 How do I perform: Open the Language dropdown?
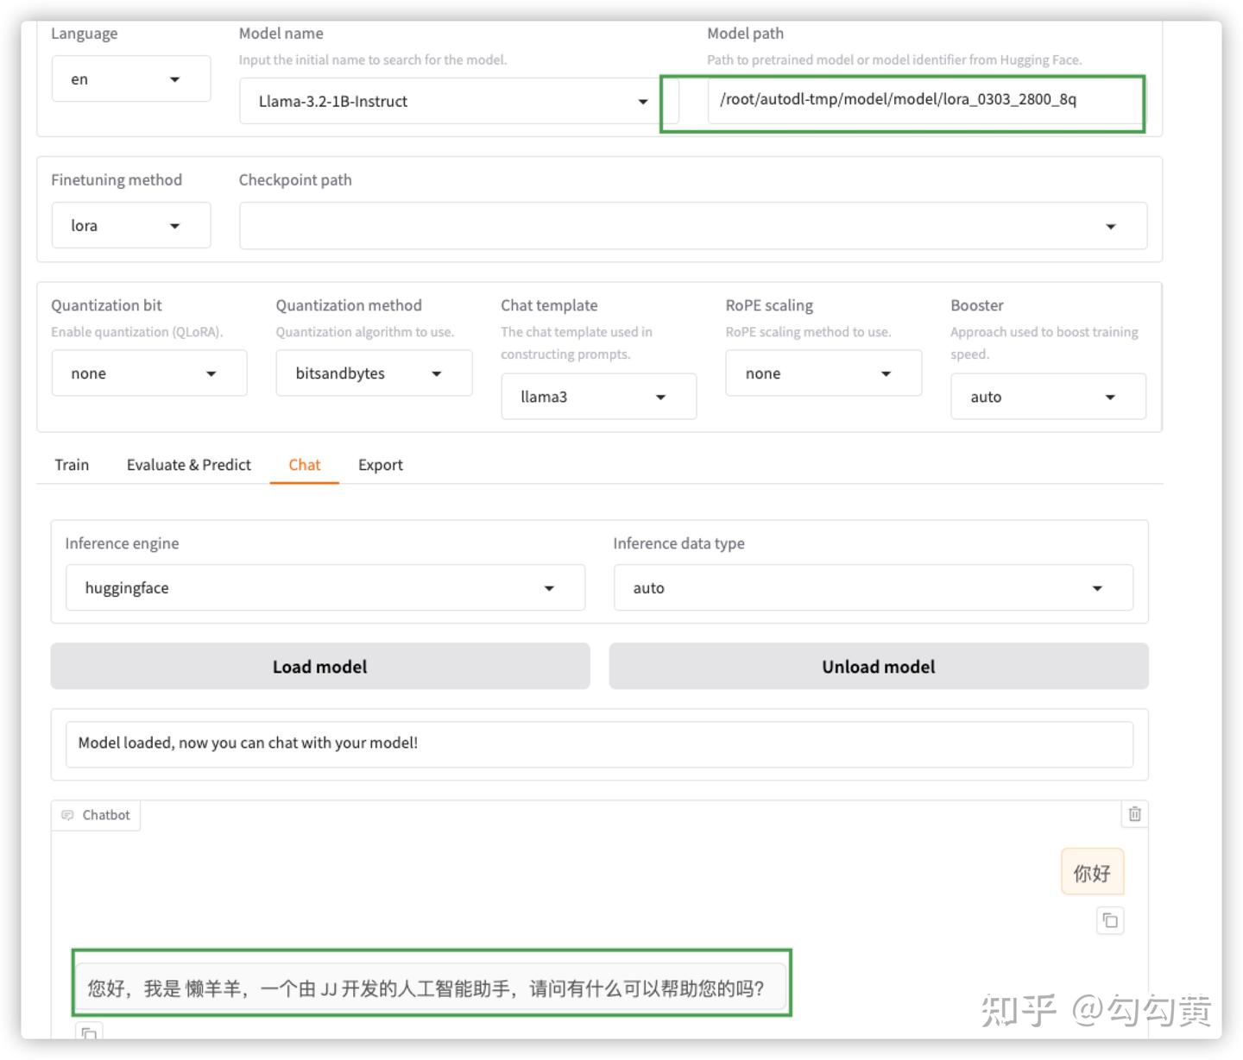[131, 78]
